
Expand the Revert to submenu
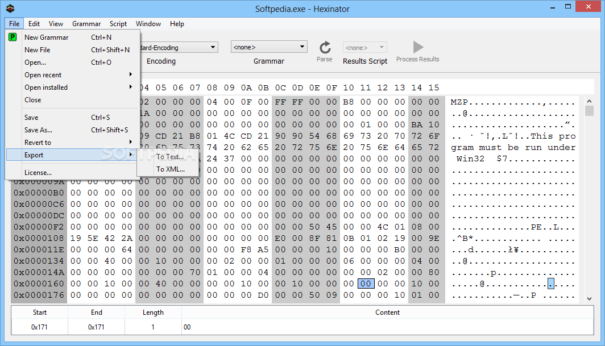pos(73,143)
